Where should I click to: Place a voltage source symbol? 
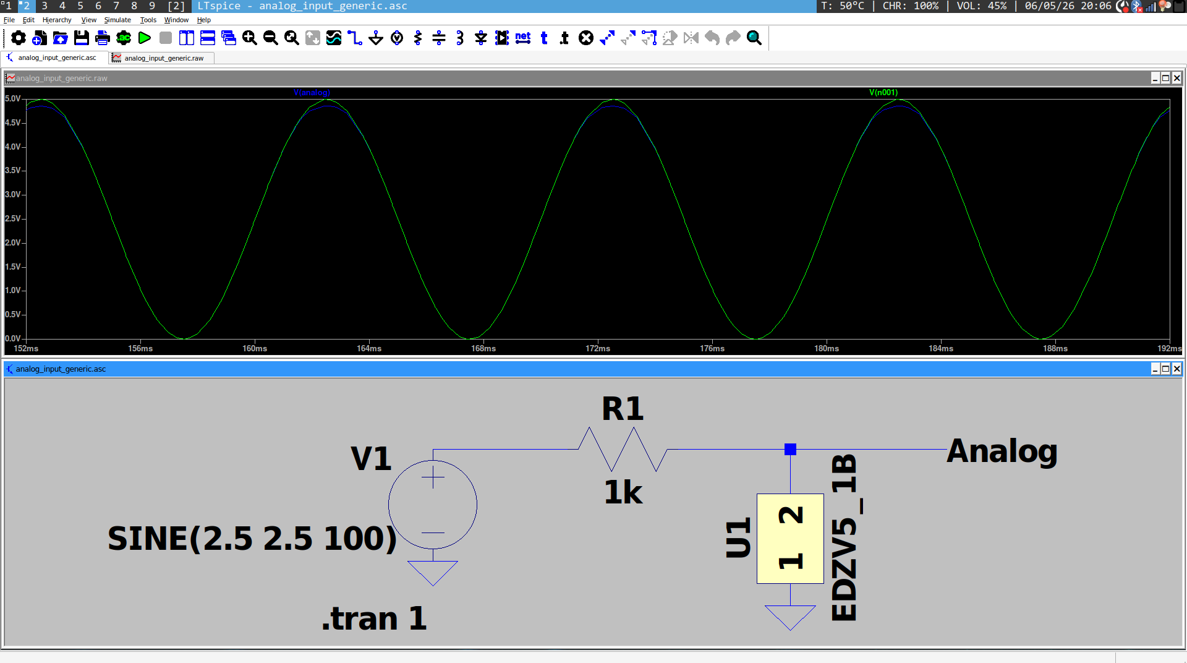(x=397, y=38)
